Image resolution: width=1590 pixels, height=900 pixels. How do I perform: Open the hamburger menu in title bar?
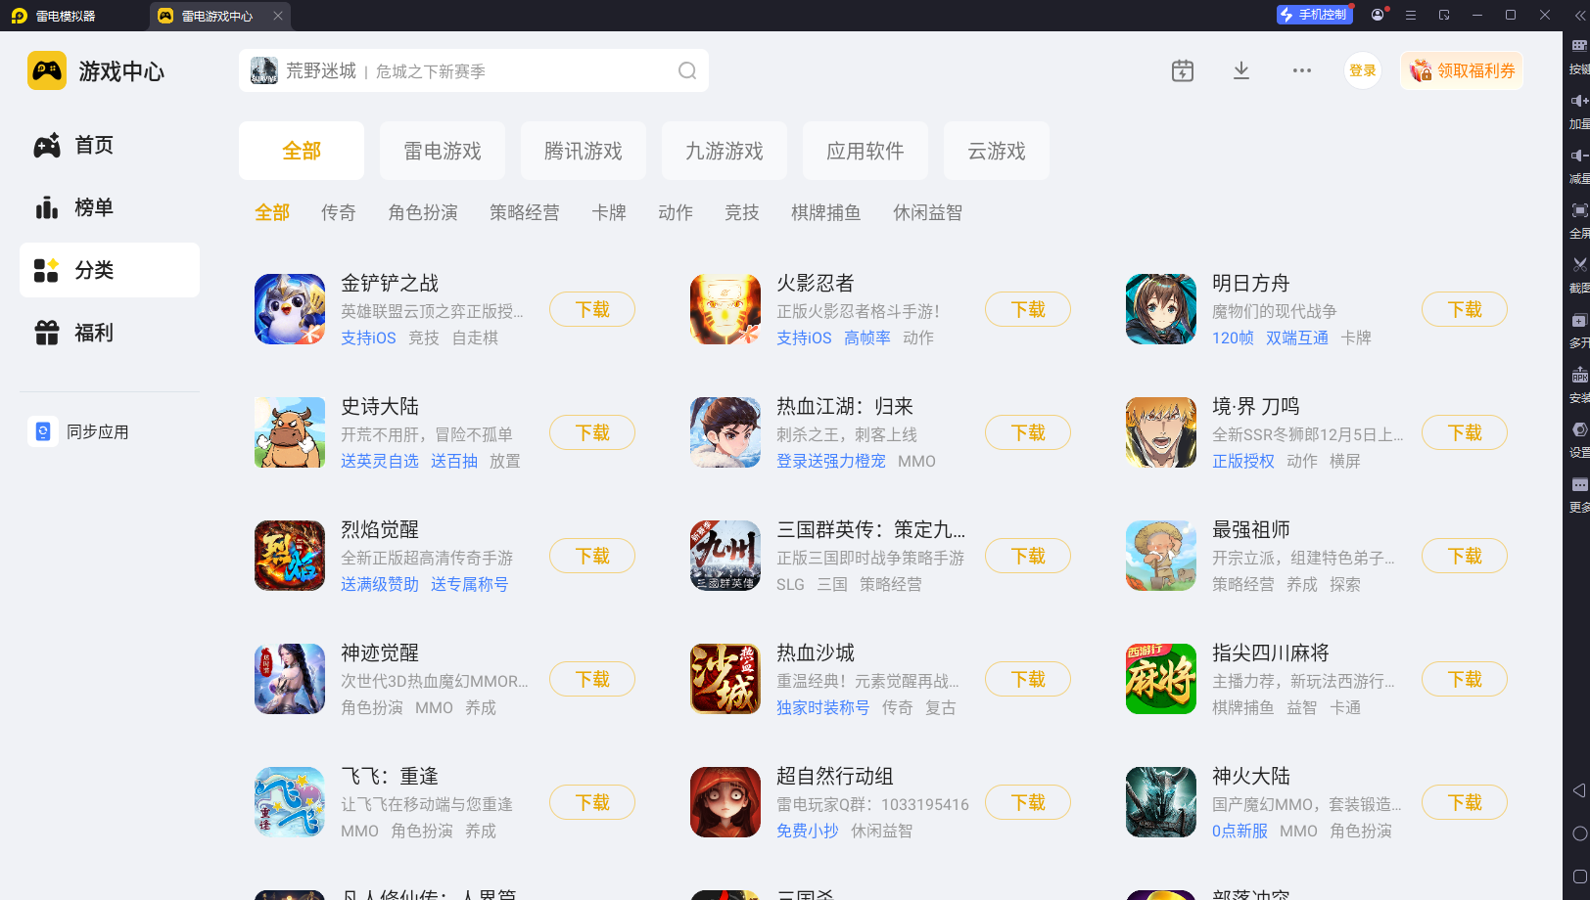(1411, 15)
